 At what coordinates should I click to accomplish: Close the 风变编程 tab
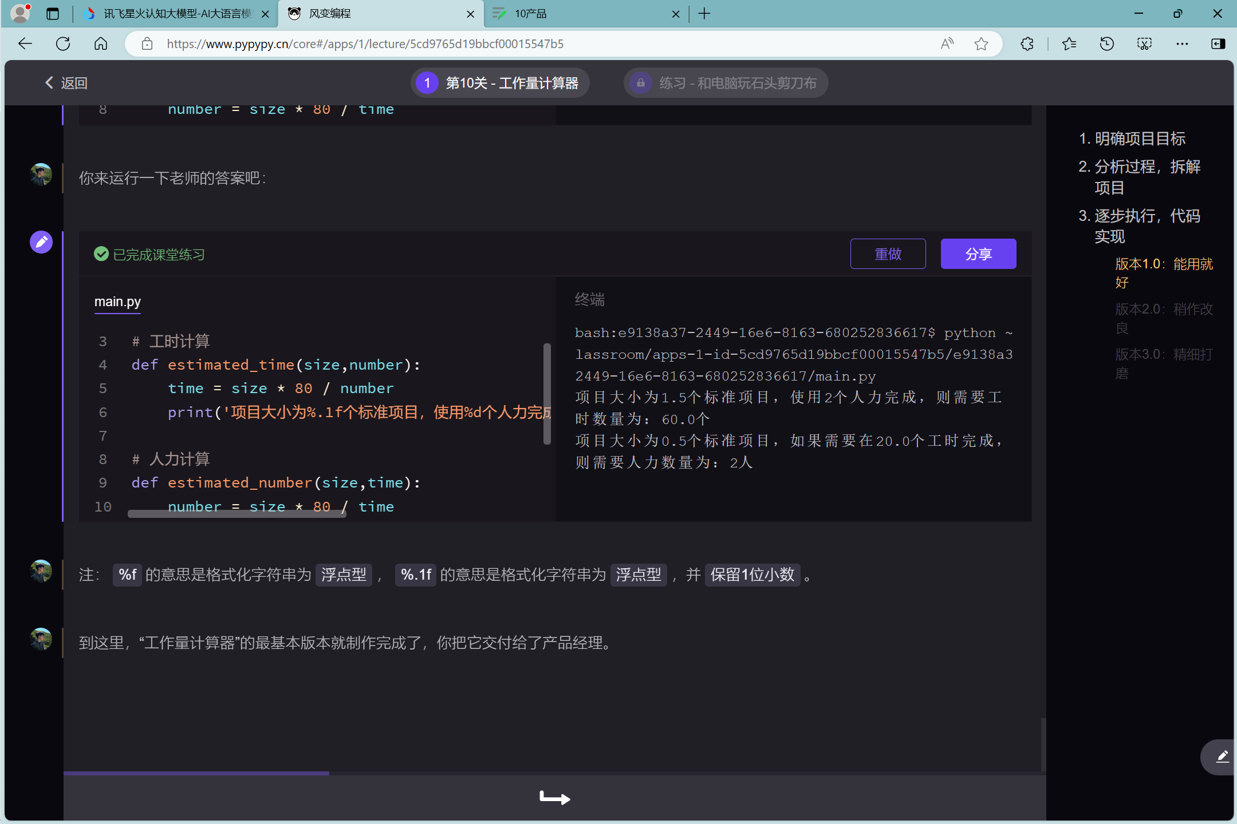tap(470, 14)
